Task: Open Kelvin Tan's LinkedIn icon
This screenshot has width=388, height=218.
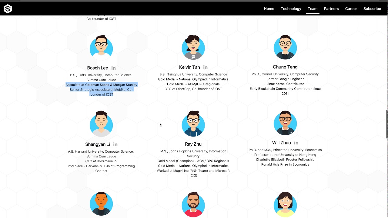Action: 205,67
